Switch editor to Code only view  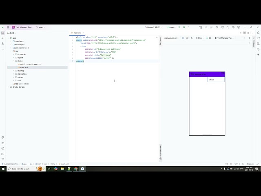[x=241, y=33]
